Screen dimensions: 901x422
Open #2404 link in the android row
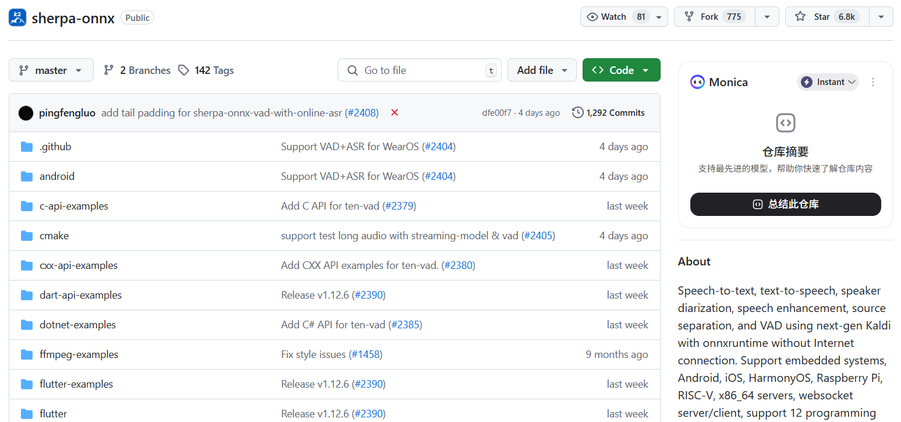click(x=439, y=176)
